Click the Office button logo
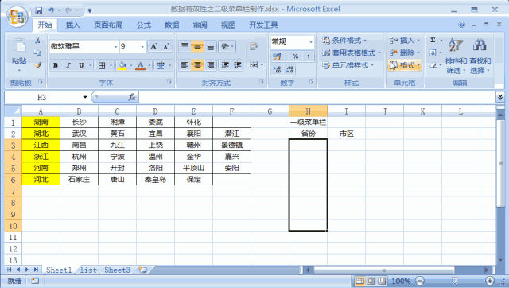509x288 pixels. pos(17,16)
